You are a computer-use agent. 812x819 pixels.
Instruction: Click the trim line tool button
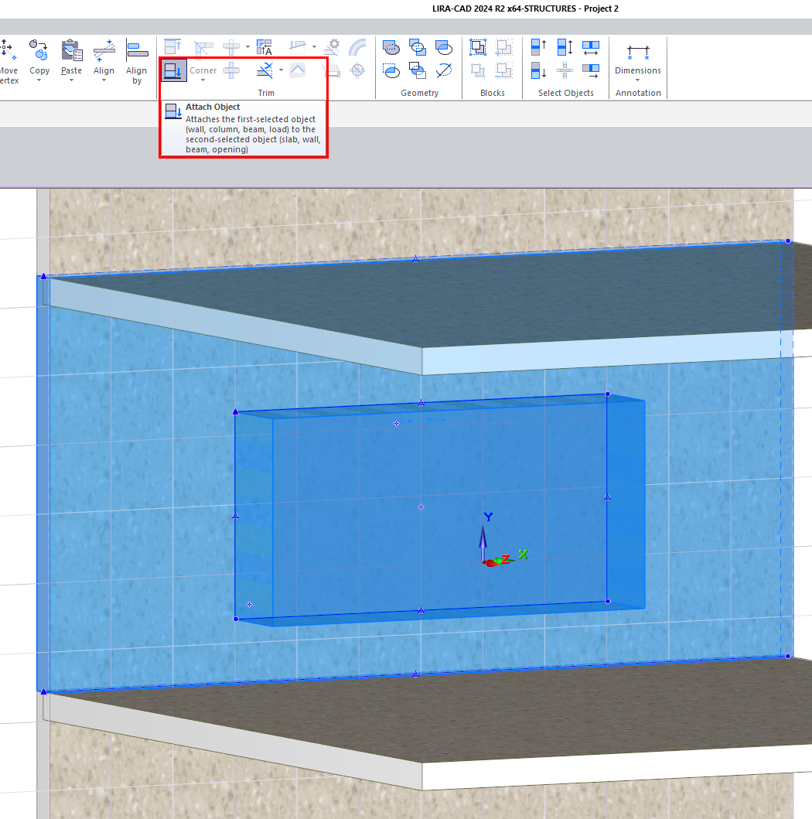coord(264,70)
